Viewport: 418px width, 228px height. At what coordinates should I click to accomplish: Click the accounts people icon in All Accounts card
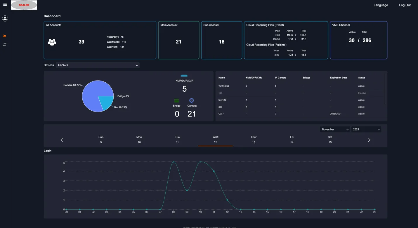tap(52, 42)
